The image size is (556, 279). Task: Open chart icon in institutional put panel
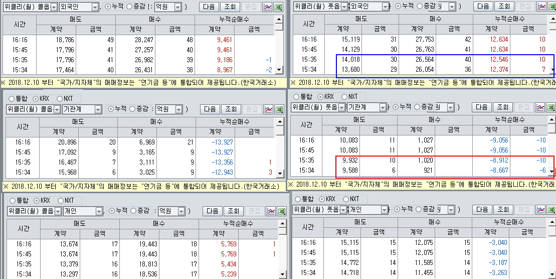point(540,107)
